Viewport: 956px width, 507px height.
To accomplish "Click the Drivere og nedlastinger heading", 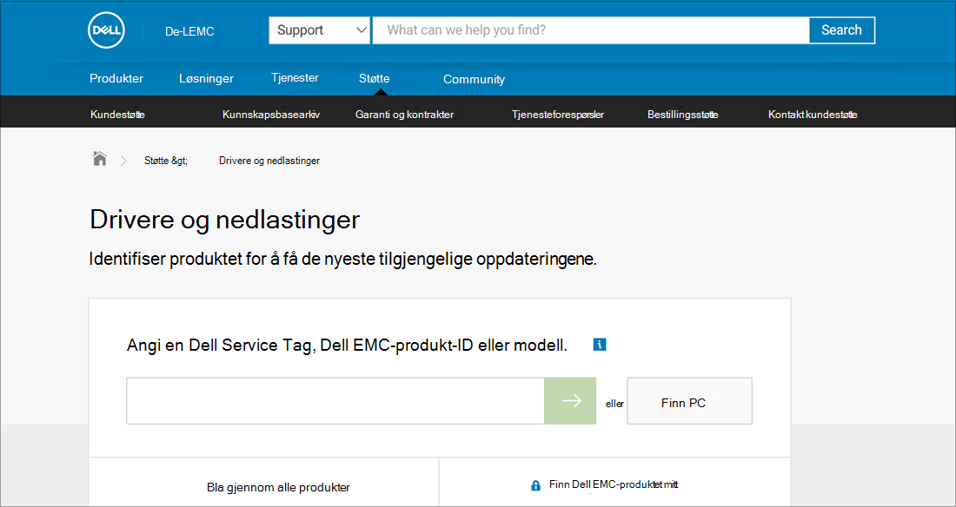I will pos(225,221).
